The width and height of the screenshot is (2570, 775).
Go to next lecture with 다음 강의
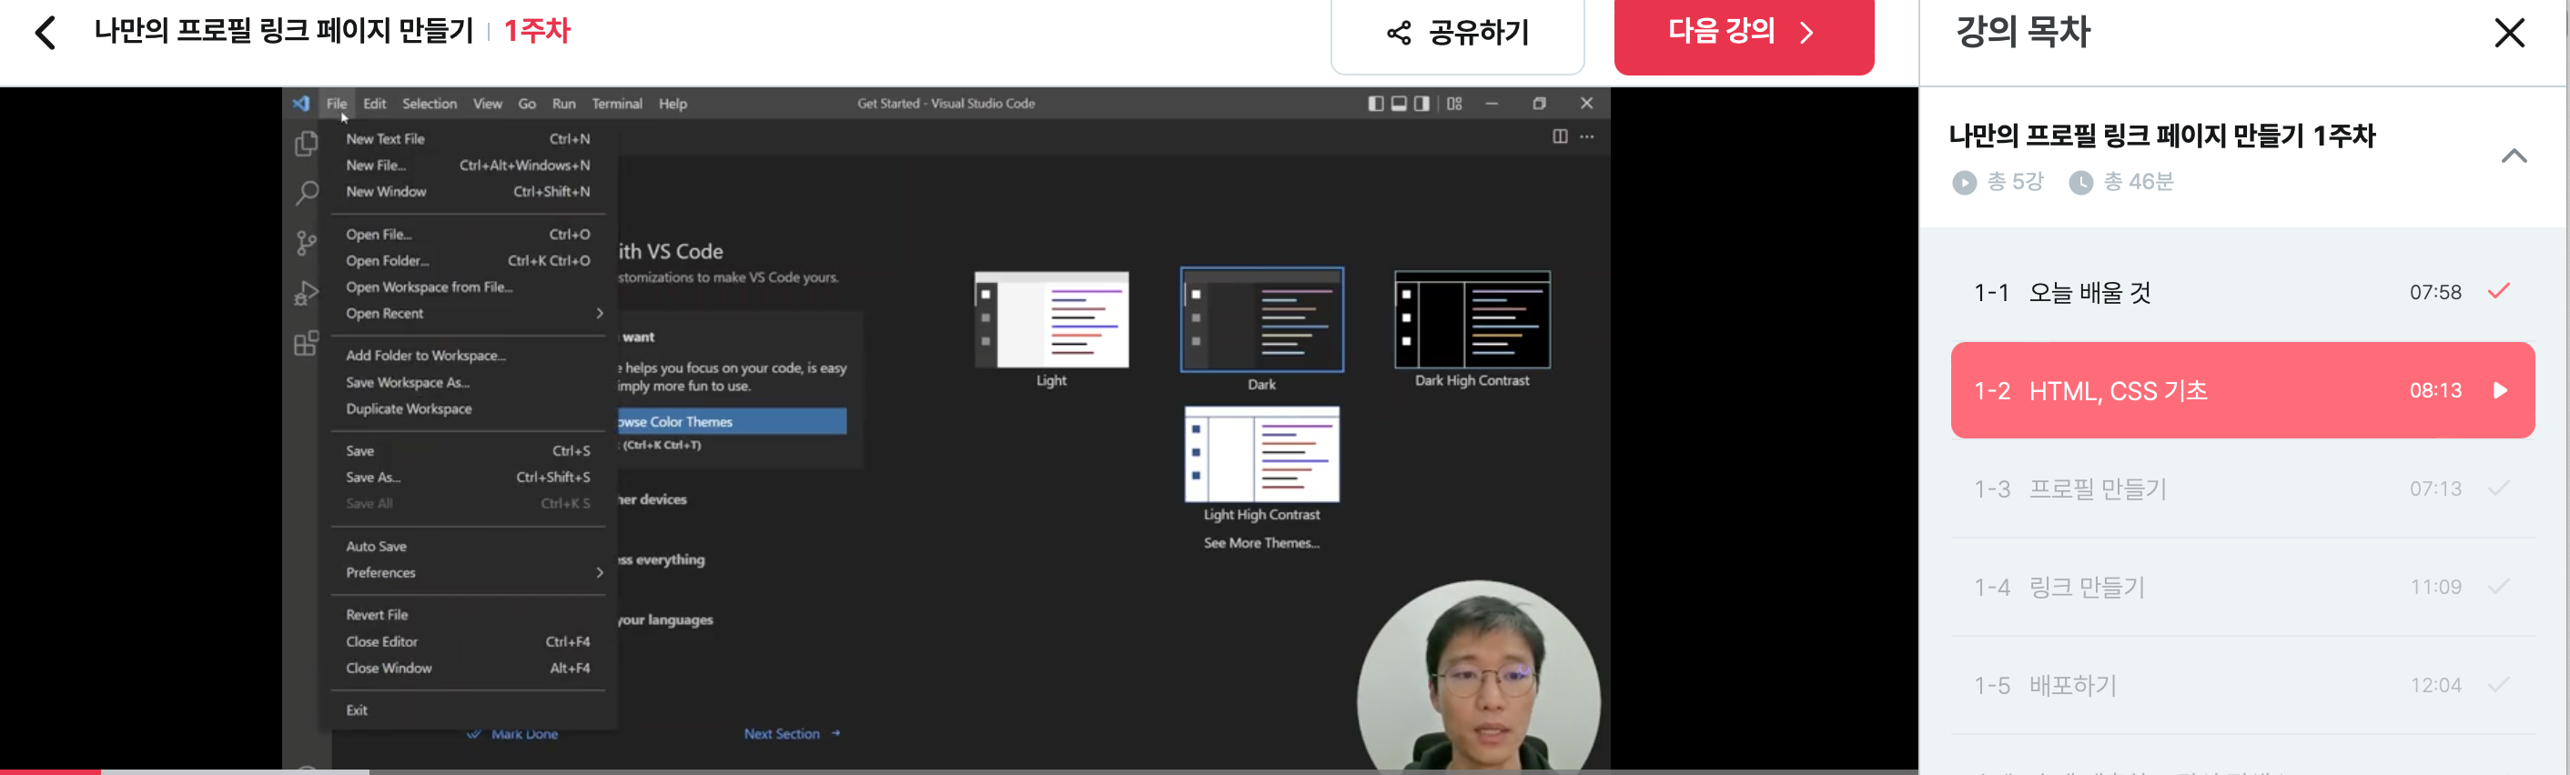tap(1743, 34)
